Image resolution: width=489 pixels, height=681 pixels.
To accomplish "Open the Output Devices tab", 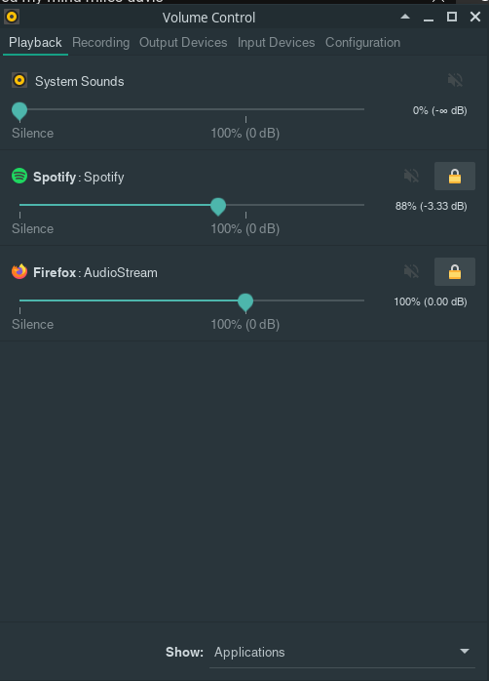I will tap(183, 43).
